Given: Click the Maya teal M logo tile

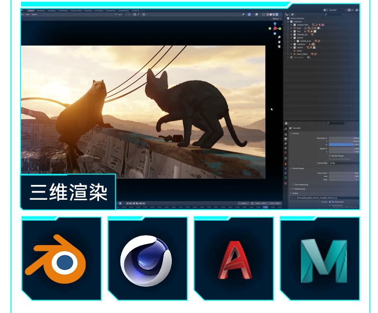Looking at the screenshot, I should (x=320, y=259).
